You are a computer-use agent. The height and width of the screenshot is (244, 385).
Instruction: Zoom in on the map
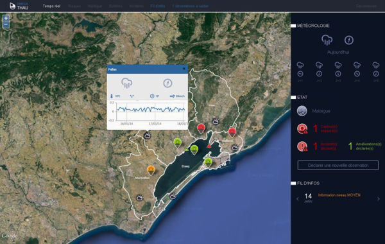pyautogui.click(x=6, y=18)
